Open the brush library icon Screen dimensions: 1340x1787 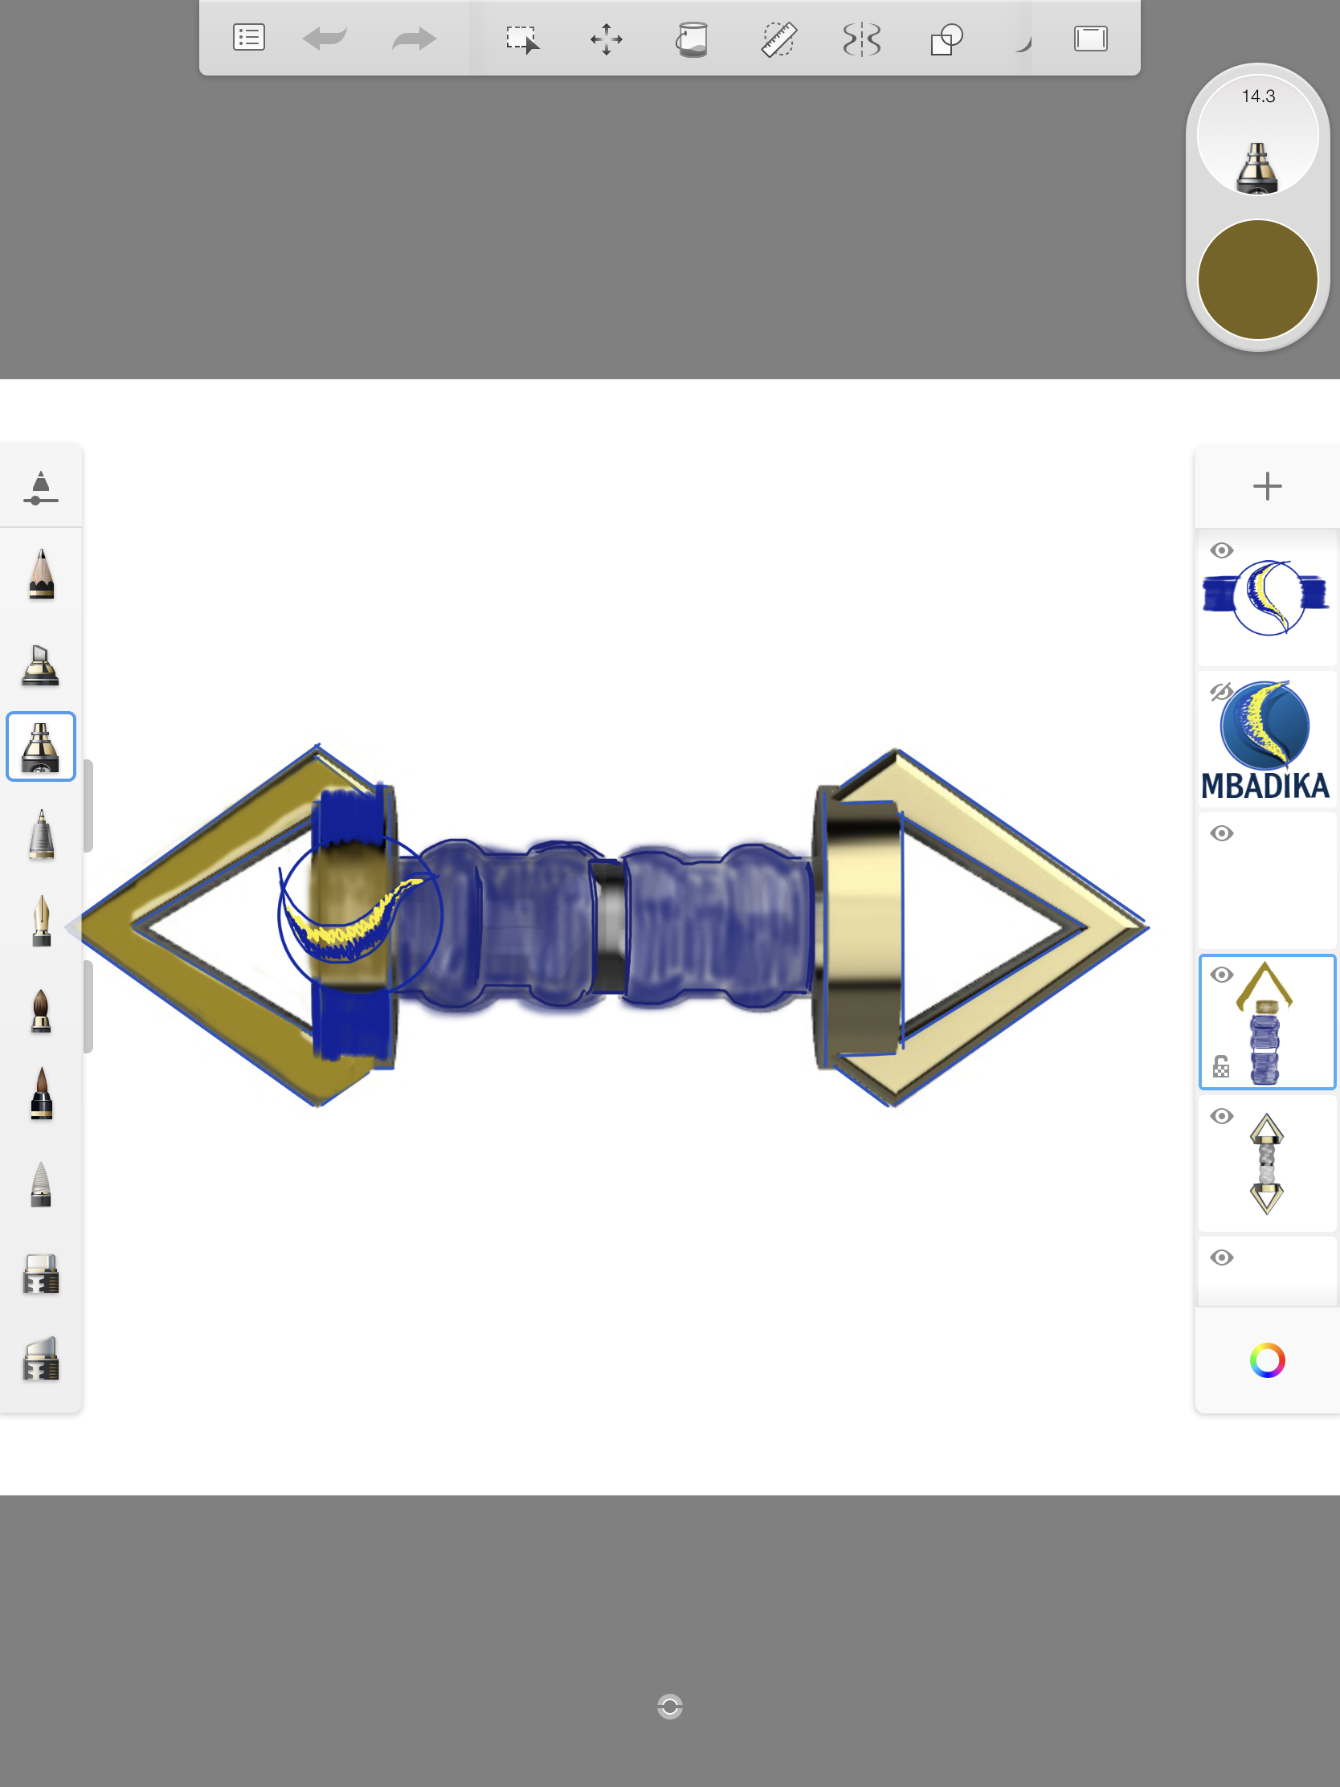[x=40, y=488]
